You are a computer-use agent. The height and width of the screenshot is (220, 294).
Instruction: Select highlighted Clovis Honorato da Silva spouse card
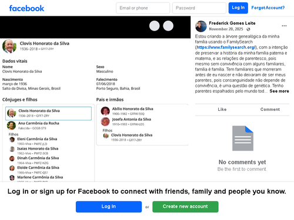coord(48,113)
